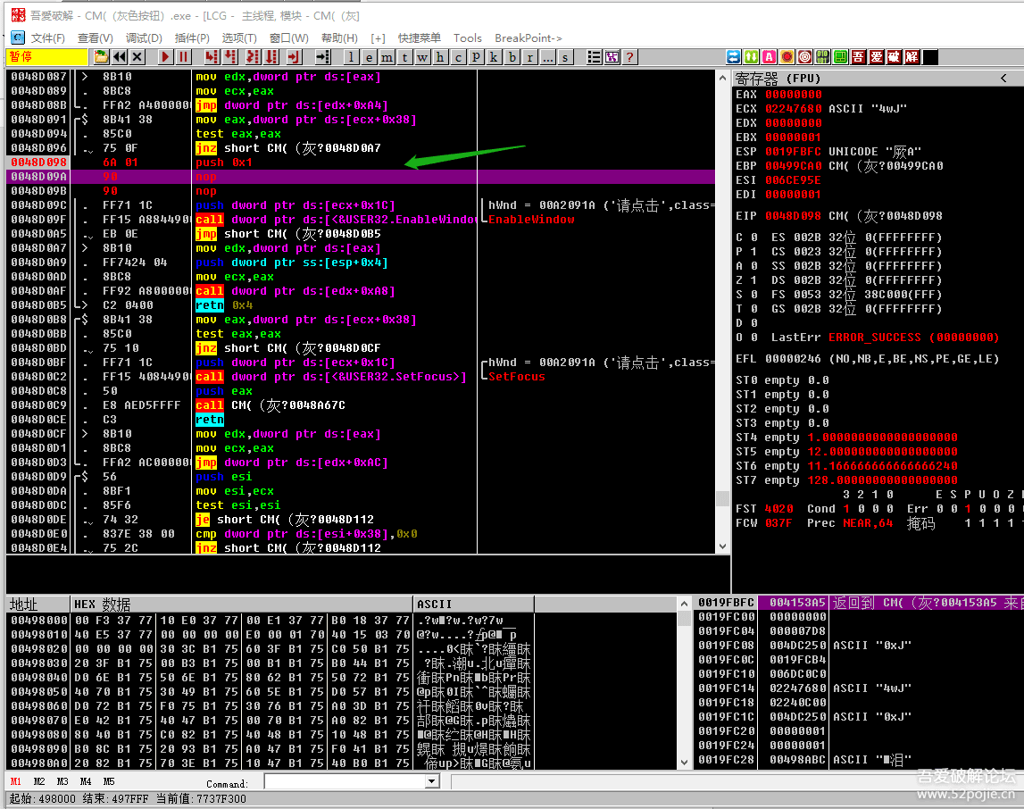Show memory map with 'm' button
This screenshot has width=1024, height=809.
[387, 57]
